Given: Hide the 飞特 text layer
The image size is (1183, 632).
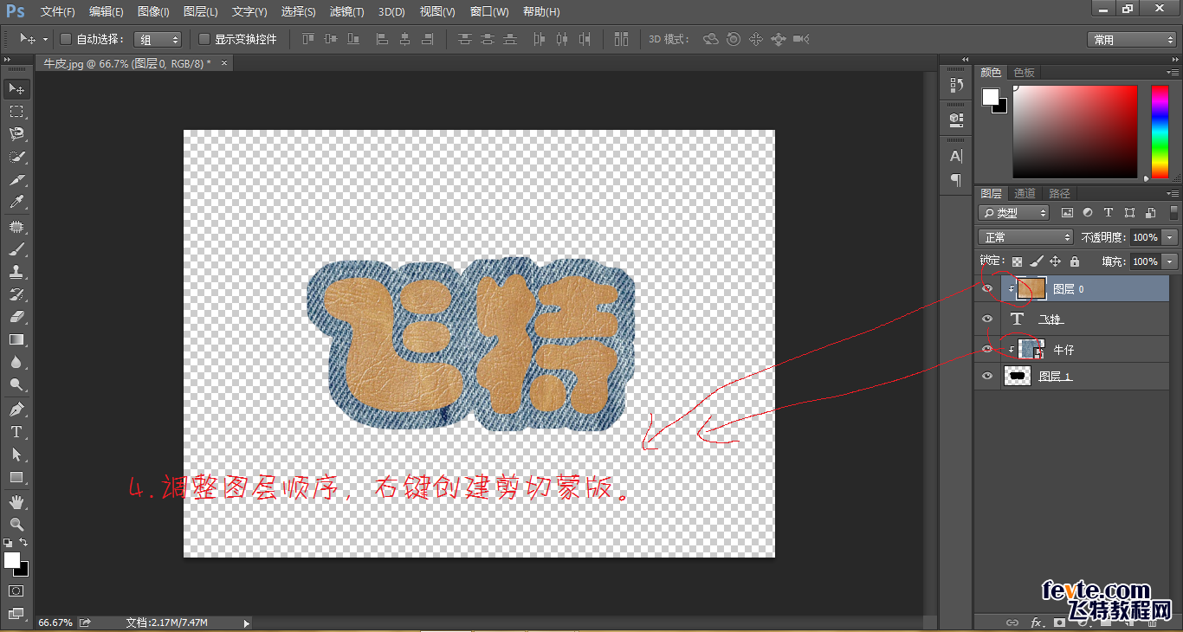Looking at the screenshot, I should coord(987,319).
